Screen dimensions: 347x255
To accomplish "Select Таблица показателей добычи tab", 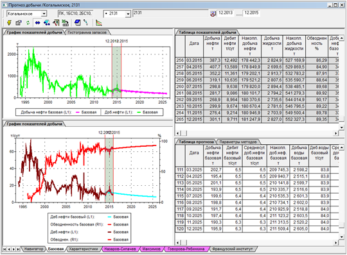I will [x=208, y=33].
